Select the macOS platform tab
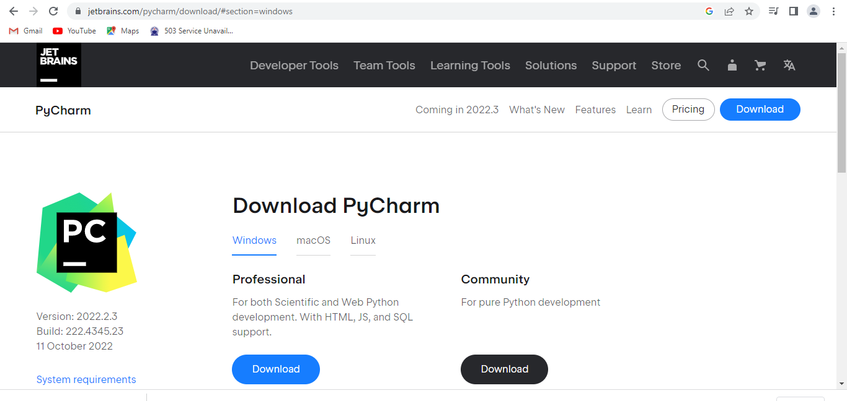 coord(313,241)
